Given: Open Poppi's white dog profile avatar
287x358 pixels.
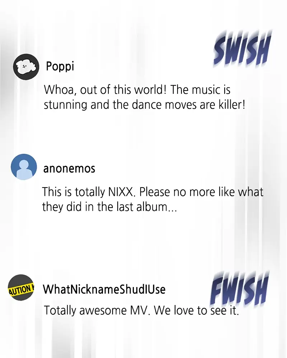Looking at the screenshot, I should 26,67.
